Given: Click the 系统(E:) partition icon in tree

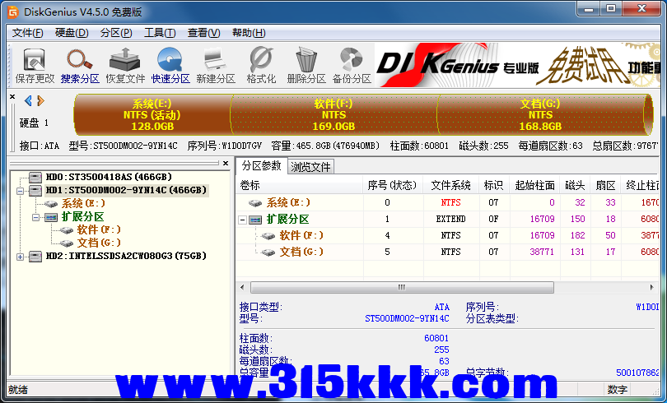Looking at the screenshot, I should click(x=51, y=204).
